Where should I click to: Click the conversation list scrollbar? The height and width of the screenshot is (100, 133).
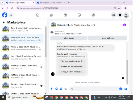click(x=45, y=42)
